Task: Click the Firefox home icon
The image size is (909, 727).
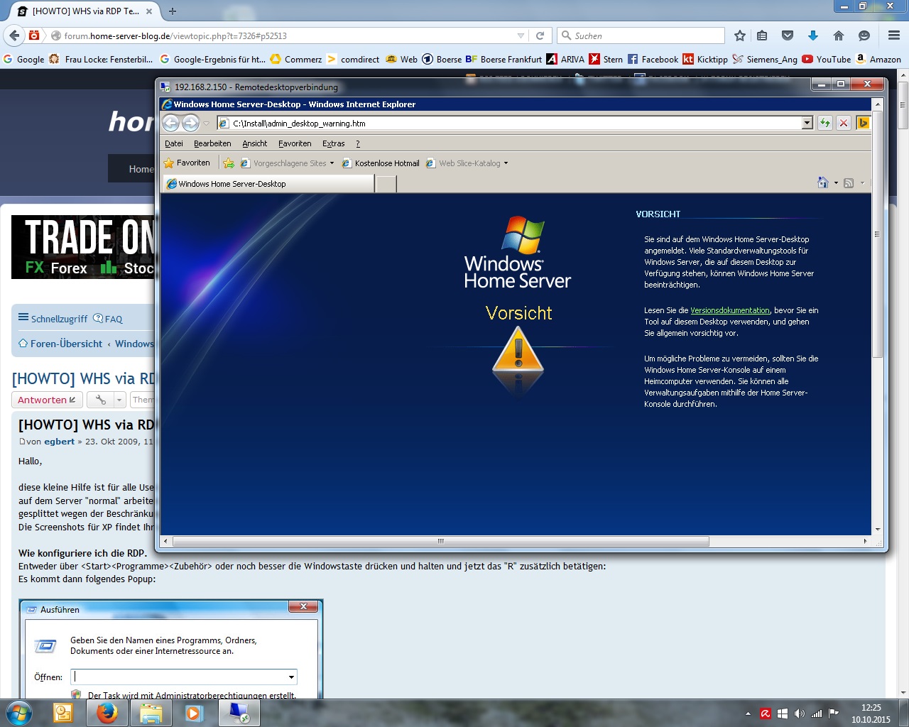Action: pyautogui.click(x=839, y=35)
